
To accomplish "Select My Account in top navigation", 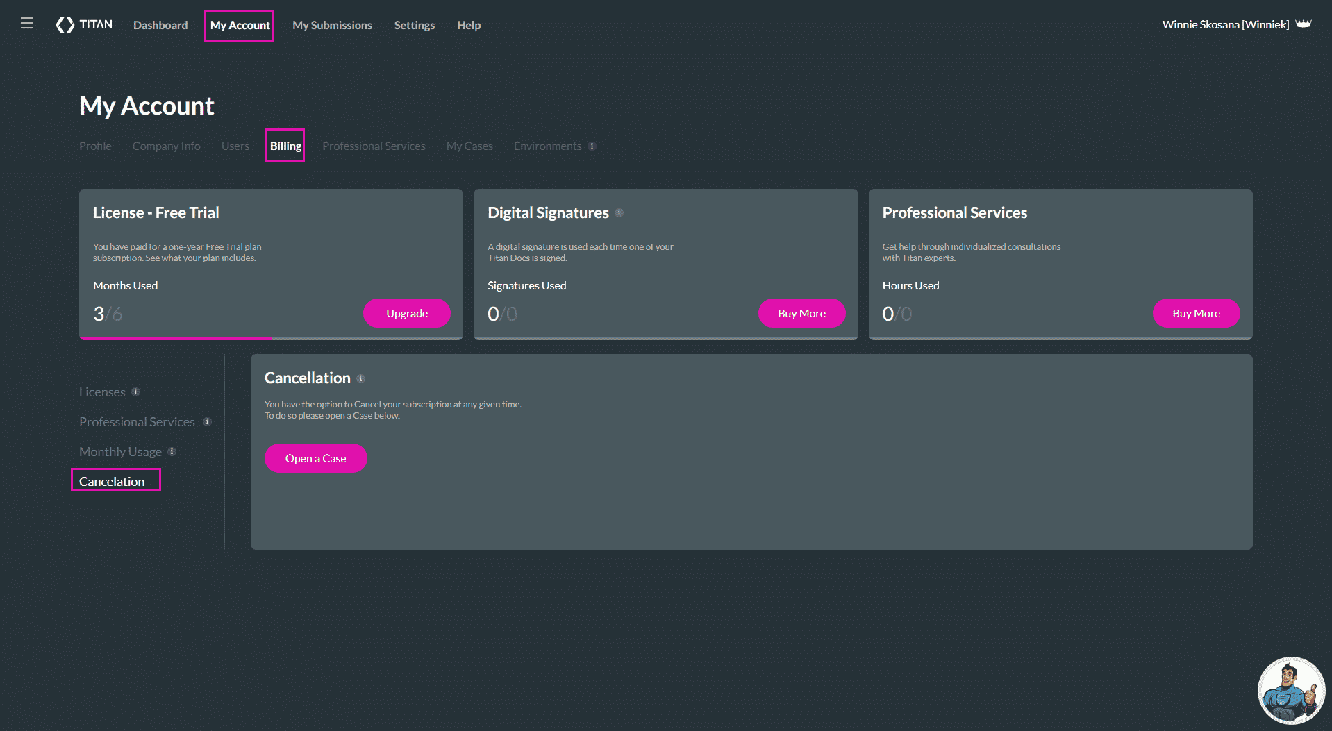I will [240, 25].
